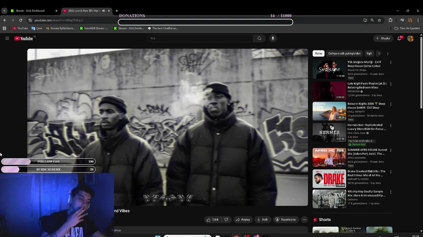This screenshot has width=423, height=237.
Task: Click the page vertical scrollbar thumb
Action: 421,72
